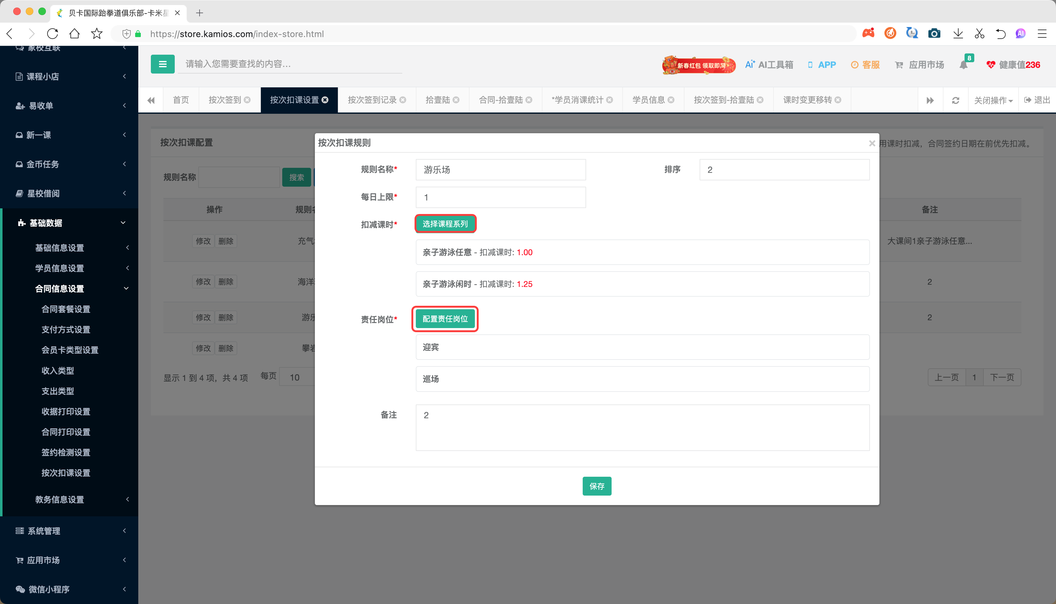Click the green hamburger menu toggle button
This screenshot has height=604, width=1056.
pos(162,64)
